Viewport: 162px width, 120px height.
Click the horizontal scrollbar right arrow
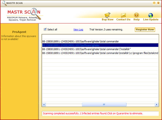(x=157, y=105)
